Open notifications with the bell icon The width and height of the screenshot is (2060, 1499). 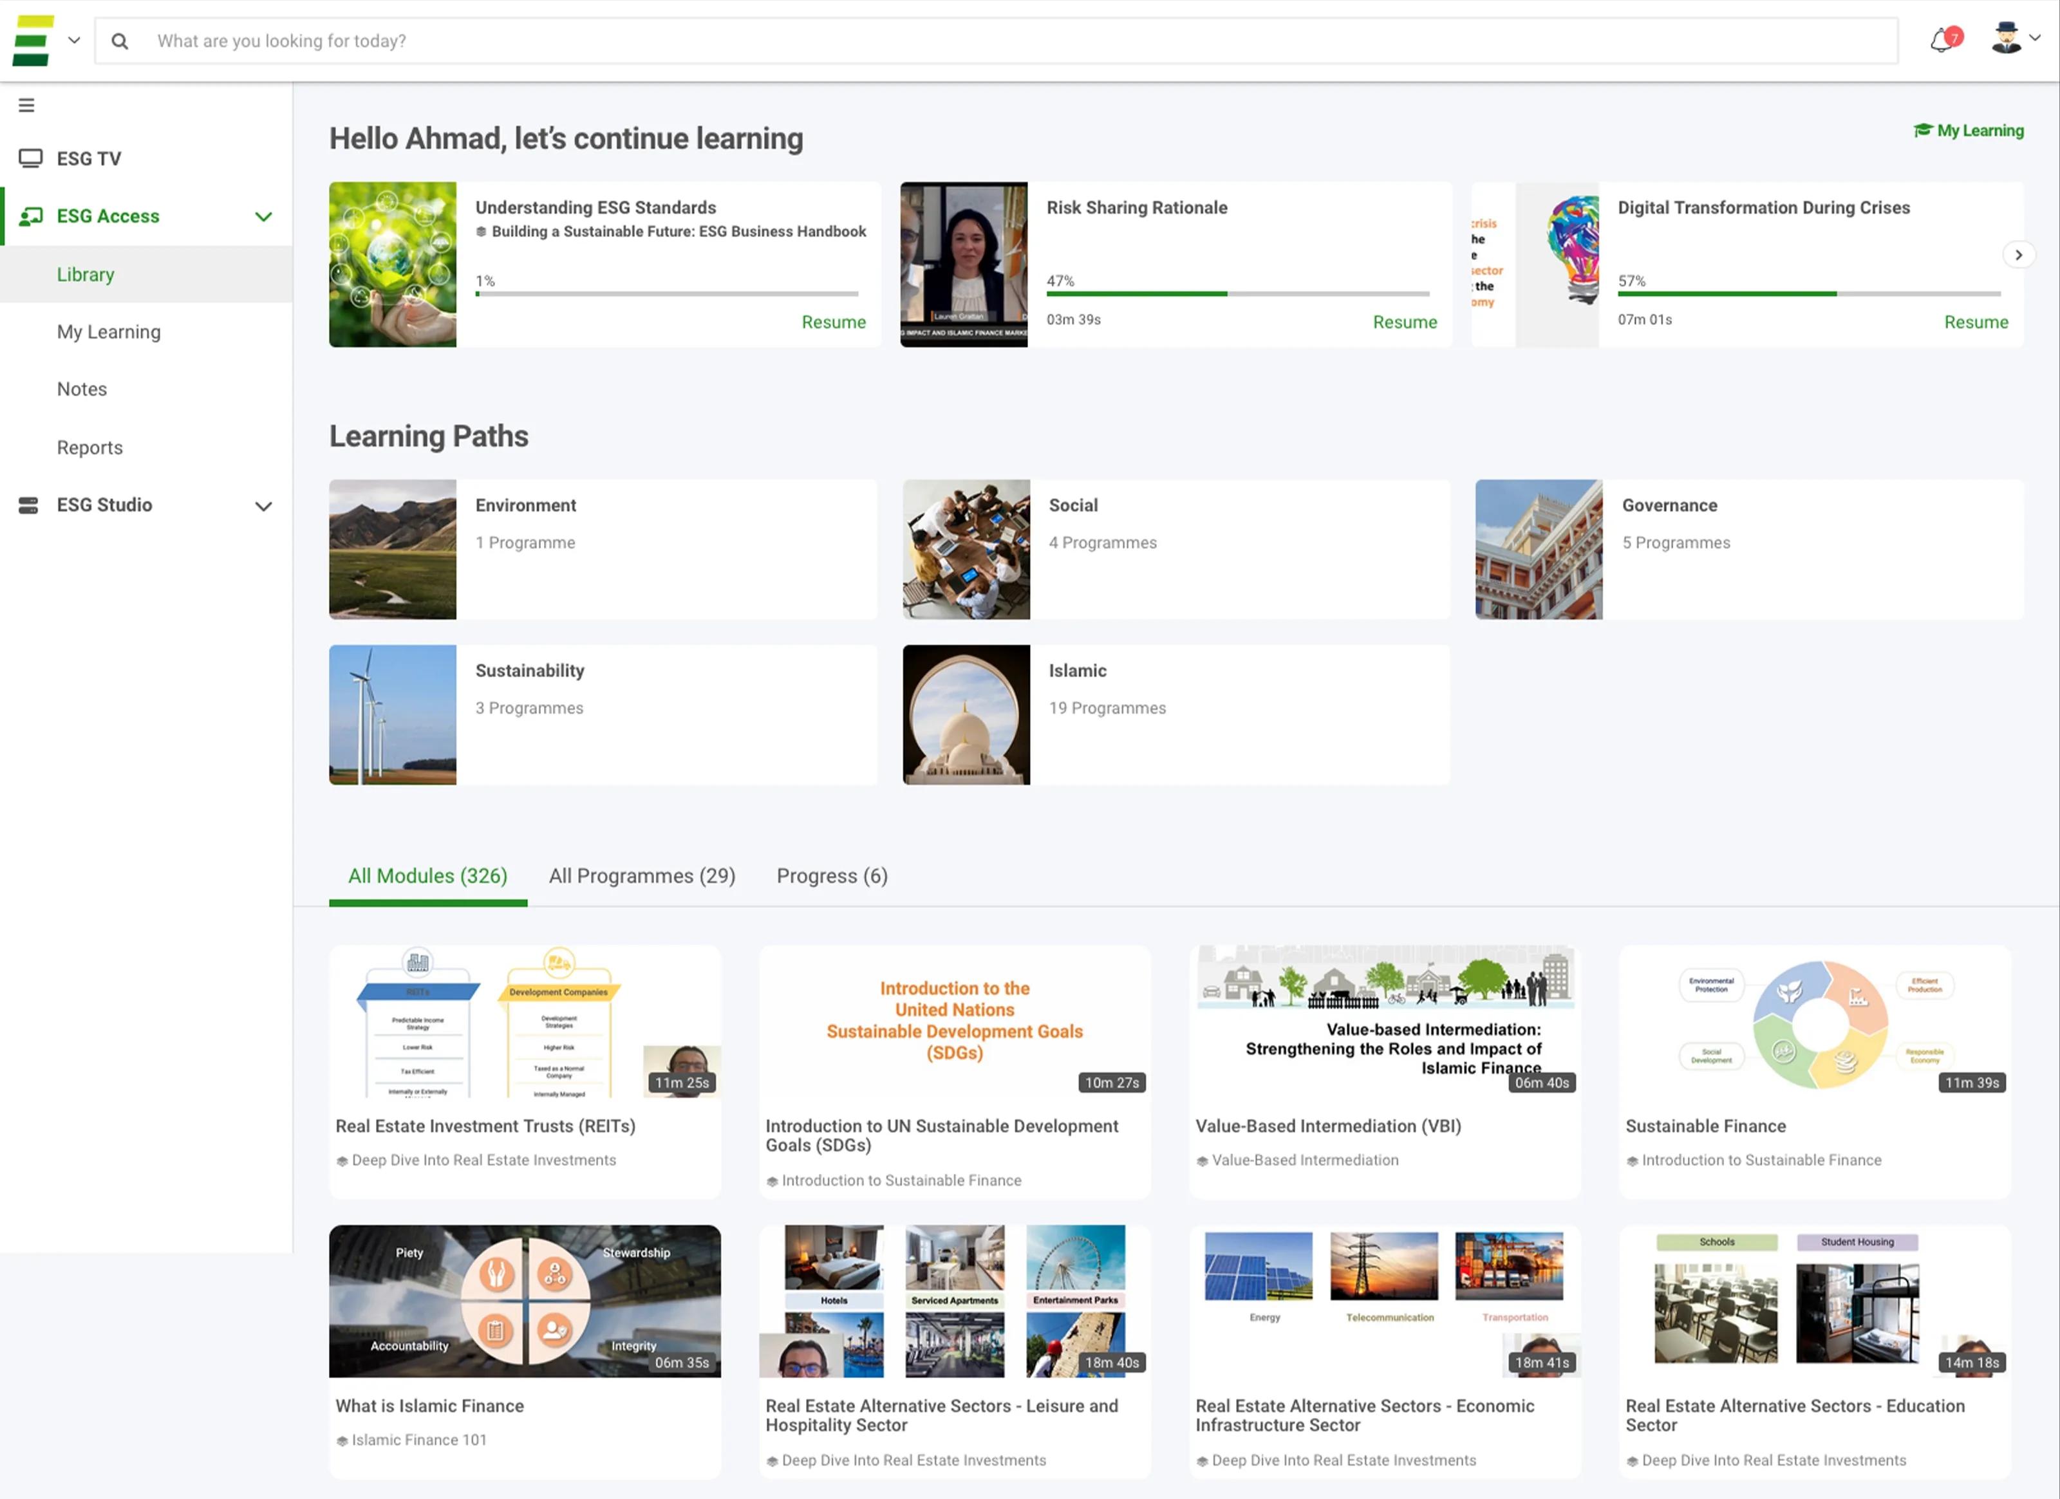pos(1942,40)
